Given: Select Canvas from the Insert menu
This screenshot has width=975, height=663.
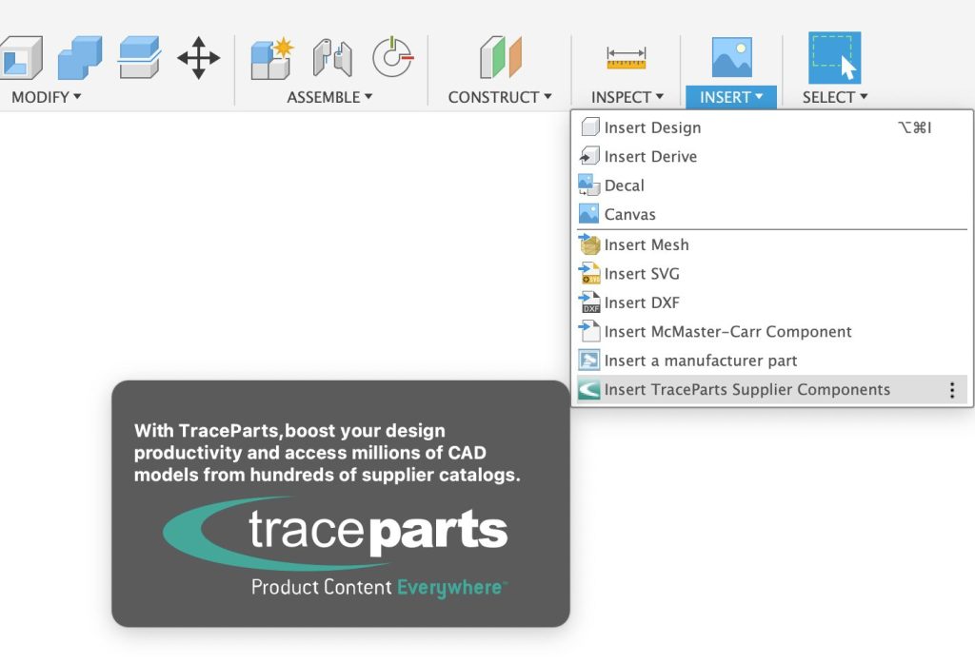Looking at the screenshot, I should pyautogui.click(x=772, y=214).
